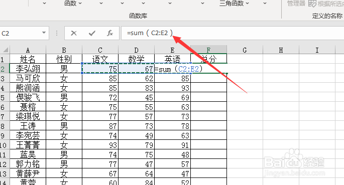Select column C header
This screenshot has height=185, width=344.
click(100, 50)
